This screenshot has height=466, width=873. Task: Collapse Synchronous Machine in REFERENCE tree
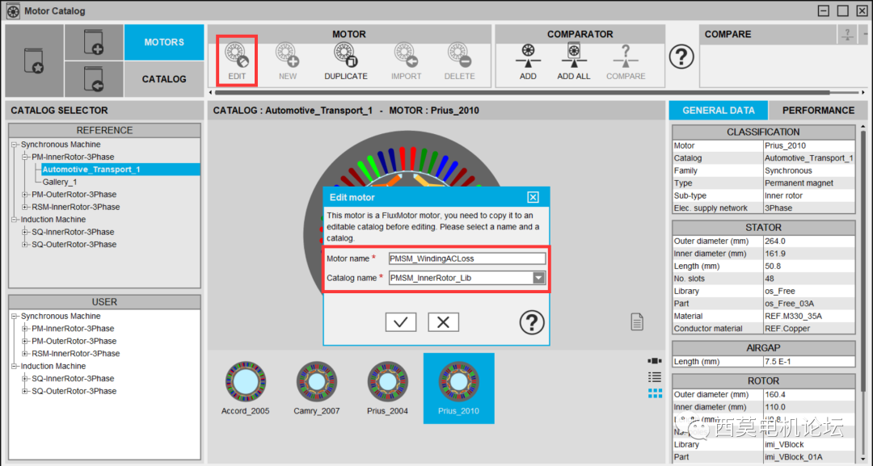click(15, 145)
